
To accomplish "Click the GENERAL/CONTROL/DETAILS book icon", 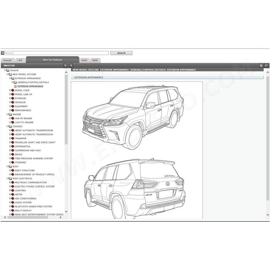I will click(15, 82).
